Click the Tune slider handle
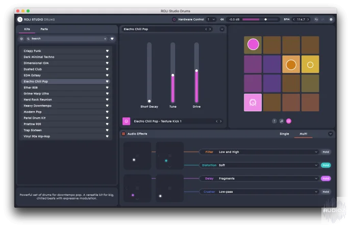 173,75
